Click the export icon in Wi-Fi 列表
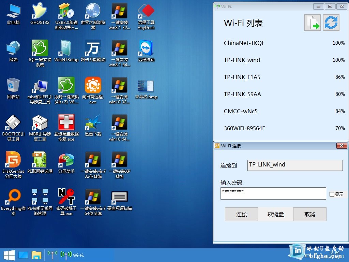The image size is (349, 262). click(x=313, y=23)
